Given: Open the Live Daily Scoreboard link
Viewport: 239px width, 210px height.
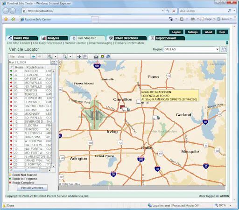Looking at the screenshot, I should (48, 43).
